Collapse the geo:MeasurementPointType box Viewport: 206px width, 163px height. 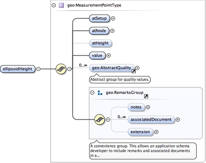click(x=54, y=5)
